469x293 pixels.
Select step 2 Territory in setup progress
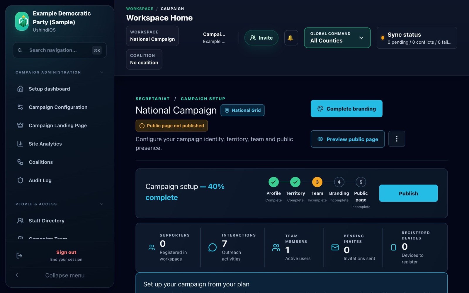(295, 182)
